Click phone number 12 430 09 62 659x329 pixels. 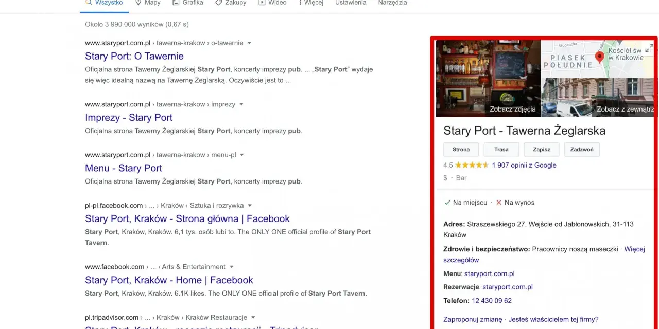coord(492,301)
